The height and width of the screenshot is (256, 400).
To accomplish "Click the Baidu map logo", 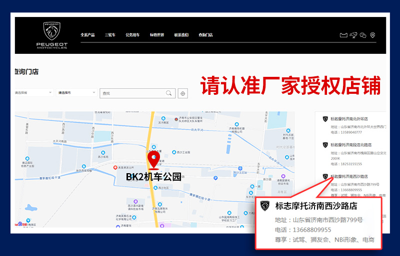I will pos(21,224).
